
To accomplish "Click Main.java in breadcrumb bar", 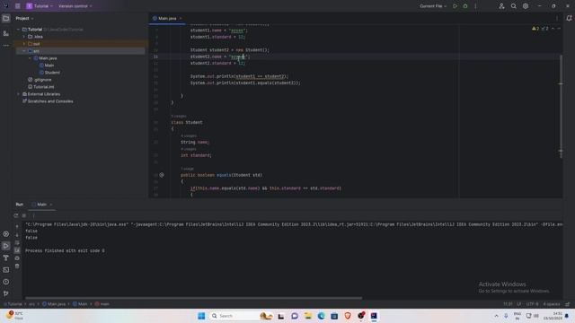I will click(56, 304).
